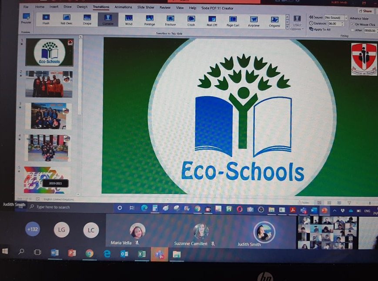This screenshot has height=281, width=378.
Task: Select the first Eco-Schools slide thumbnail
Action: coord(49,52)
